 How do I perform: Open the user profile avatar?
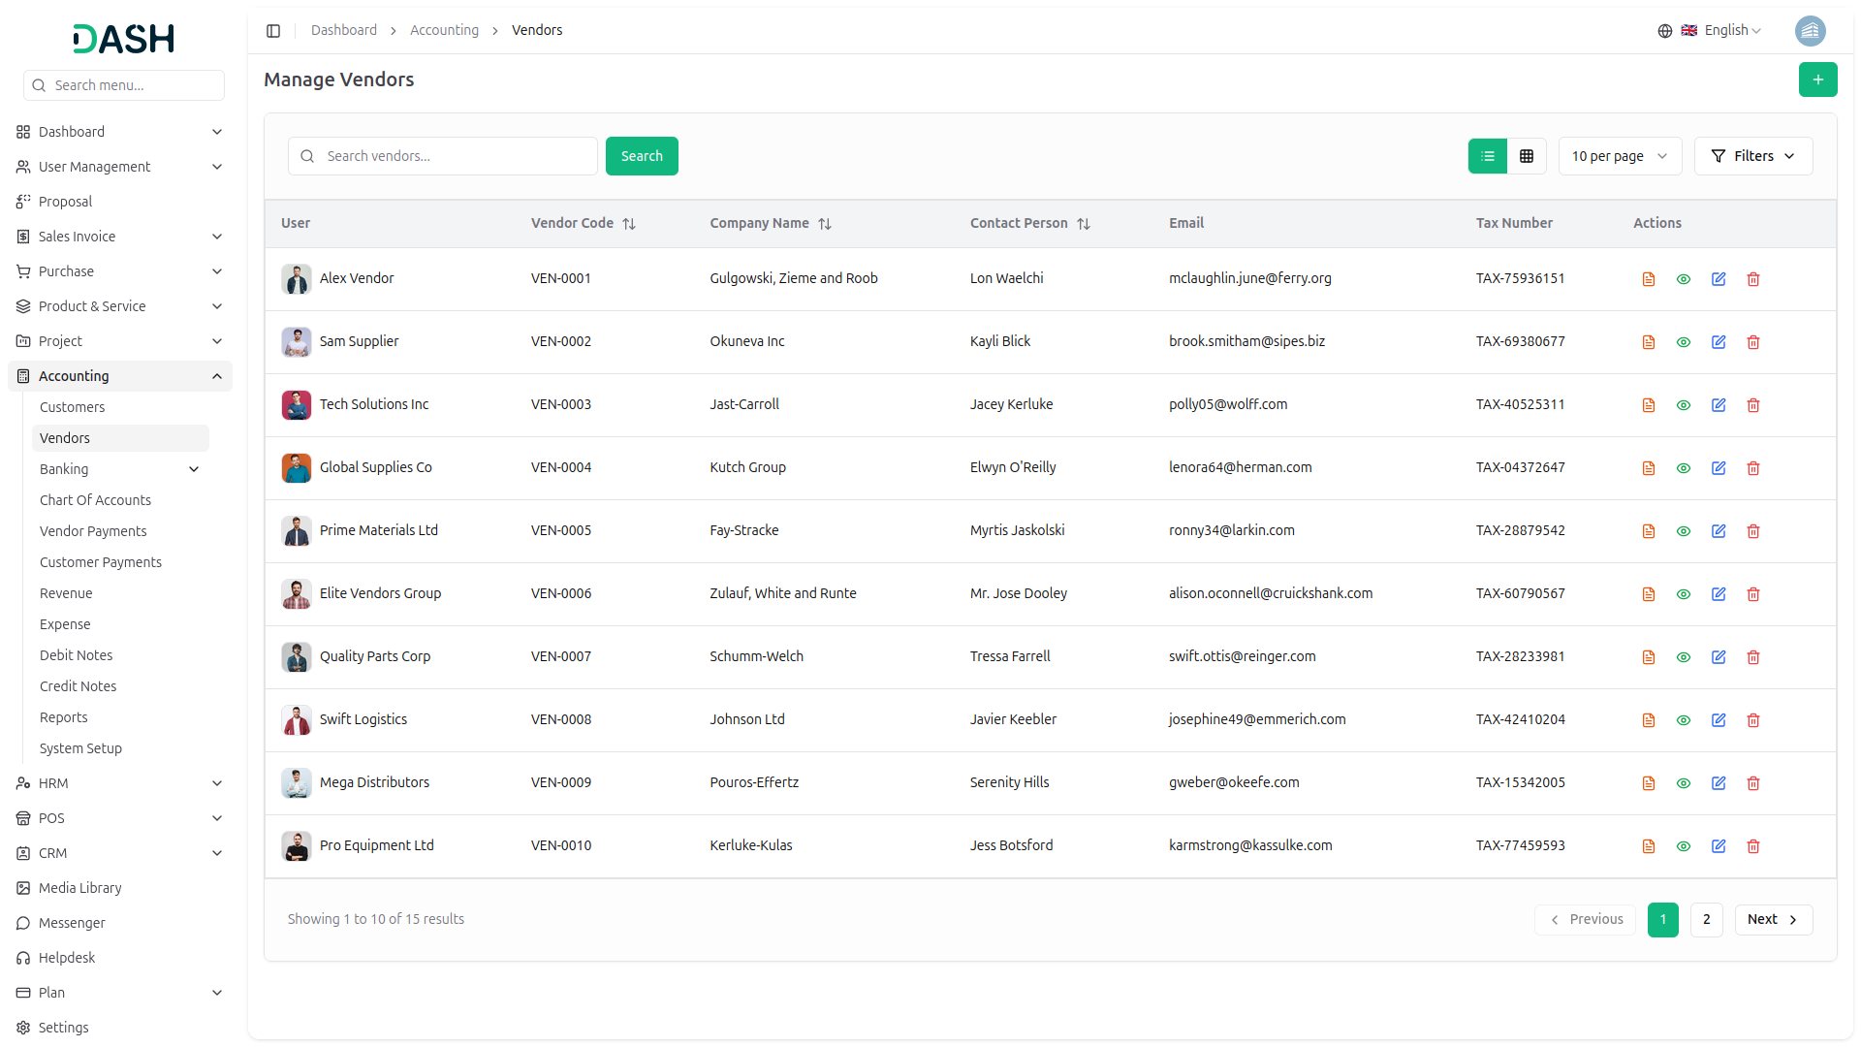tap(1810, 31)
